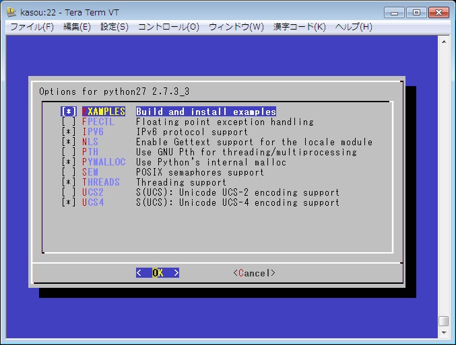Click 'IPv6 protocol support' description
Image resolution: width=456 pixels, height=345 pixels.
point(192,132)
